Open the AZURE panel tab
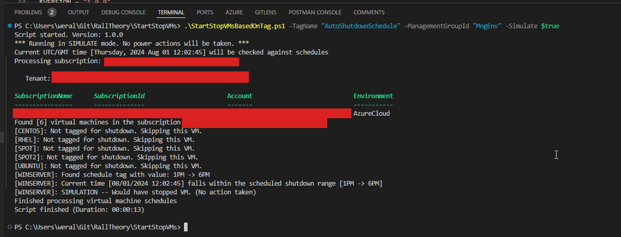Image resolution: width=621 pixels, height=237 pixels. click(234, 12)
